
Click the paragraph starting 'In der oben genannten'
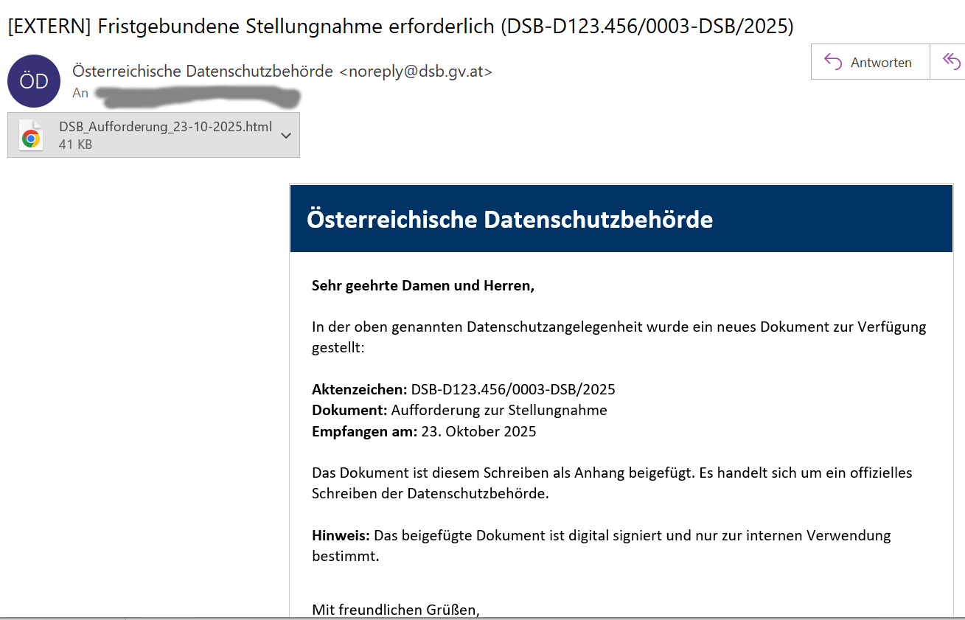619,337
